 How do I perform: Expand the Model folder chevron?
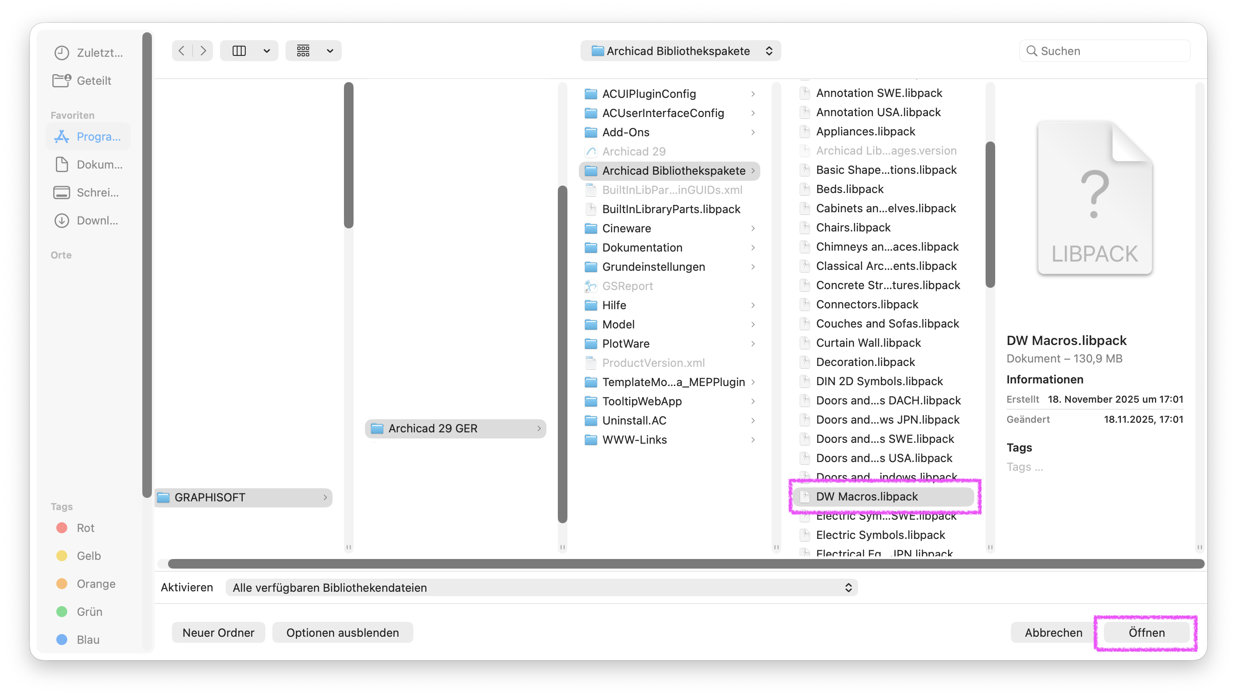pyautogui.click(x=753, y=324)
